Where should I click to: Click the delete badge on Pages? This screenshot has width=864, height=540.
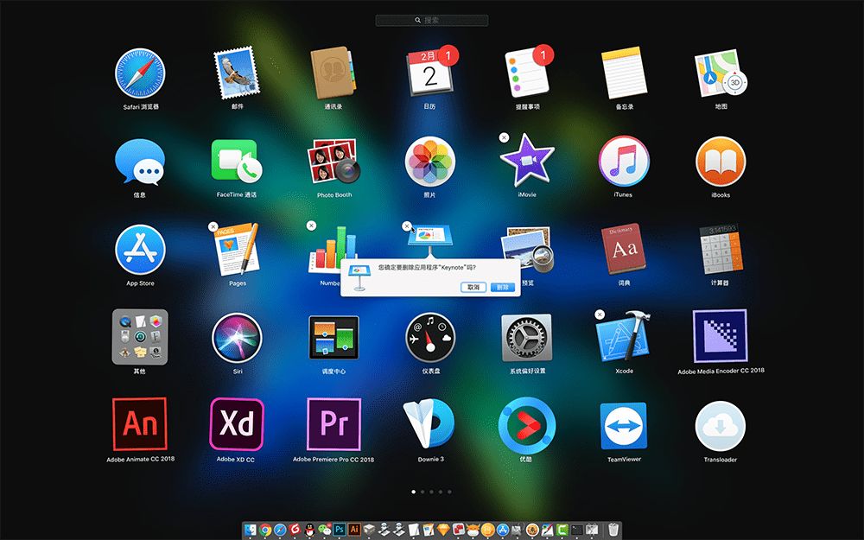213,226
